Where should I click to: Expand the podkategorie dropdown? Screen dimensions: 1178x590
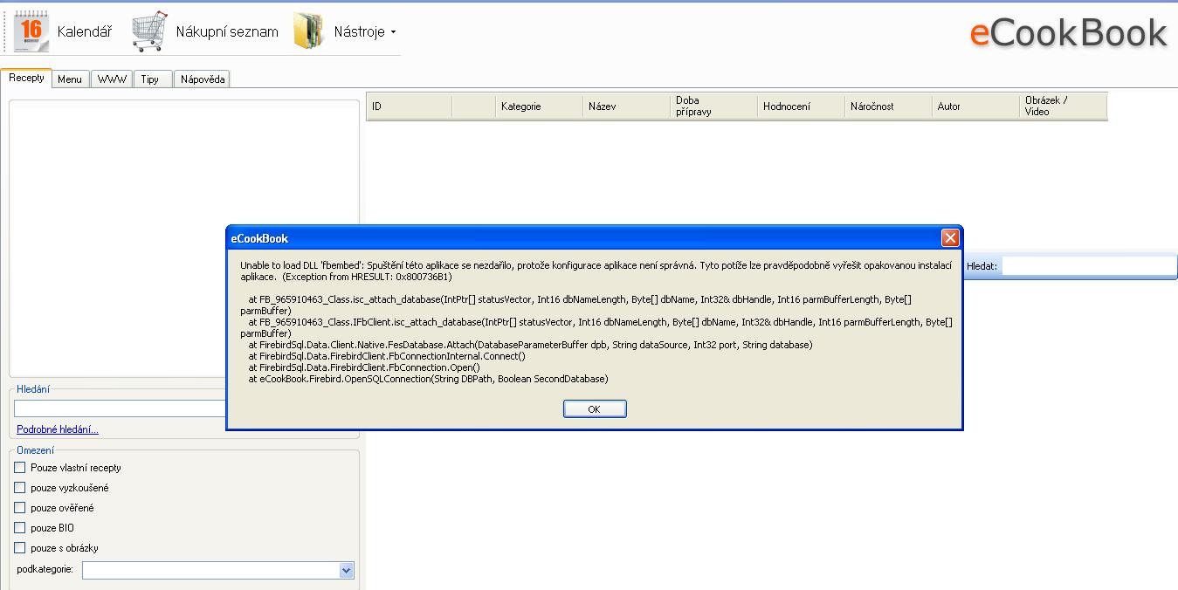pos(346,571)
